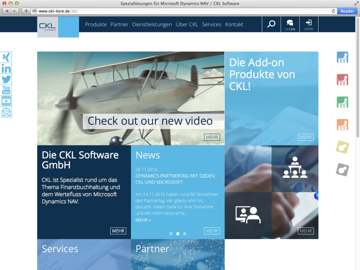
Task: Open the Partner menu in the top navigation
Action: click(x=120, y=24)
